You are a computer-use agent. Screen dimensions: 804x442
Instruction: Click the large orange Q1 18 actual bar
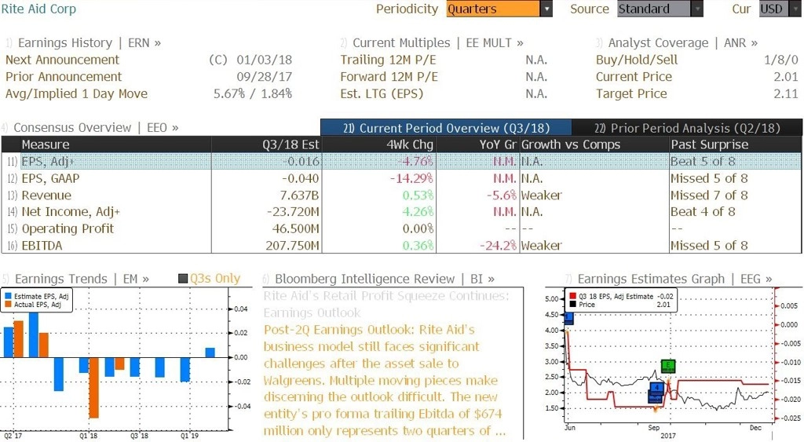coord(94,388)
